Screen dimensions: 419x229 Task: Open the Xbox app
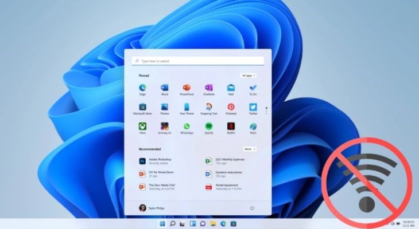(x=142, y=128)
